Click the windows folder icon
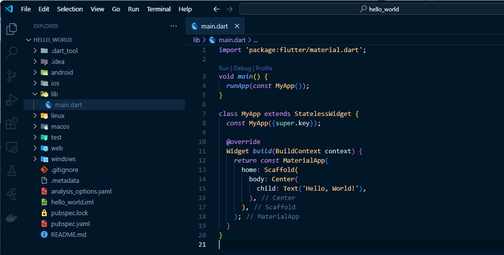 [x=44, y=159]
